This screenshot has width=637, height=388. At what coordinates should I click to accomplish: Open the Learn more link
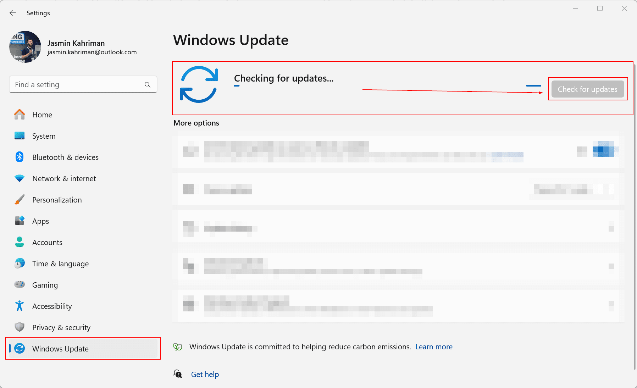click(x=434, y=347)
